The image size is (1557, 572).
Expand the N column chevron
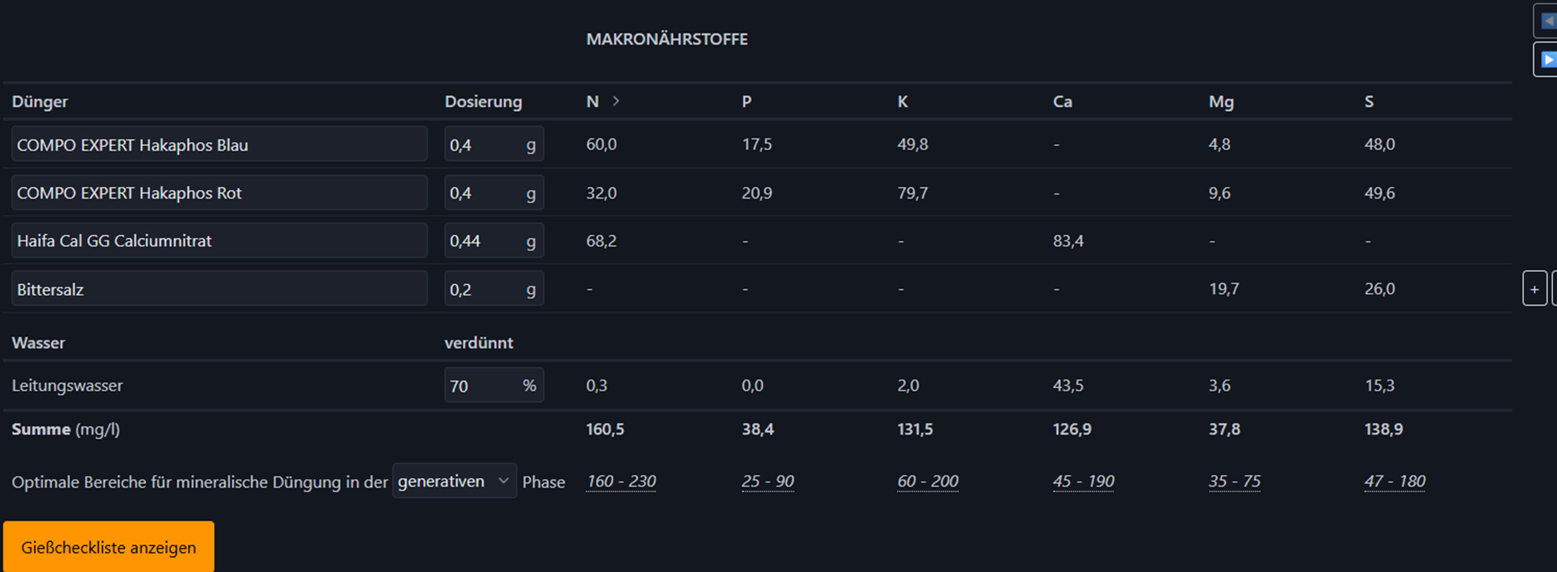coord(616,101)
